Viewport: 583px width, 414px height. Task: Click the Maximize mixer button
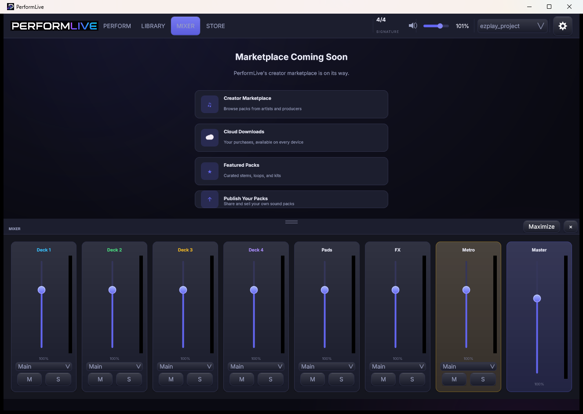pyautogui.click(x=542, y=227)
